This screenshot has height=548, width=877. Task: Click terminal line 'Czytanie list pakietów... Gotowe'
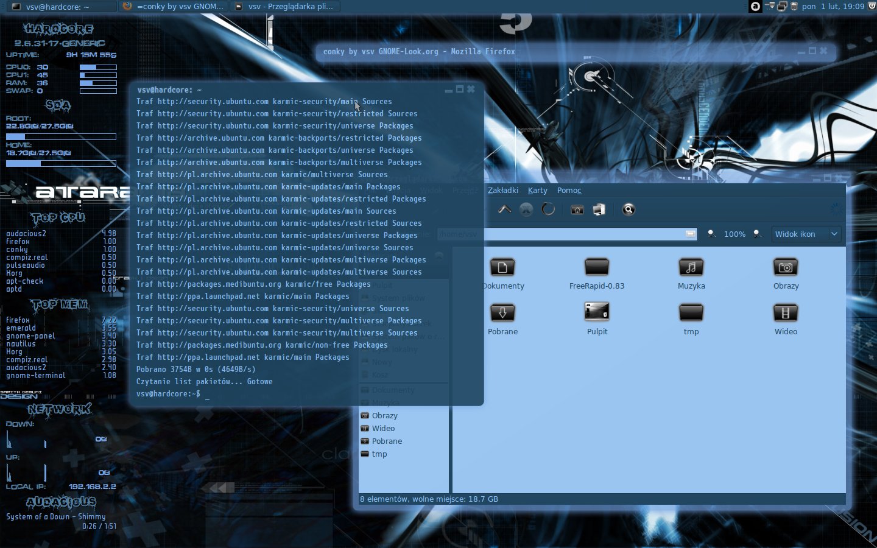coord(204,382)
